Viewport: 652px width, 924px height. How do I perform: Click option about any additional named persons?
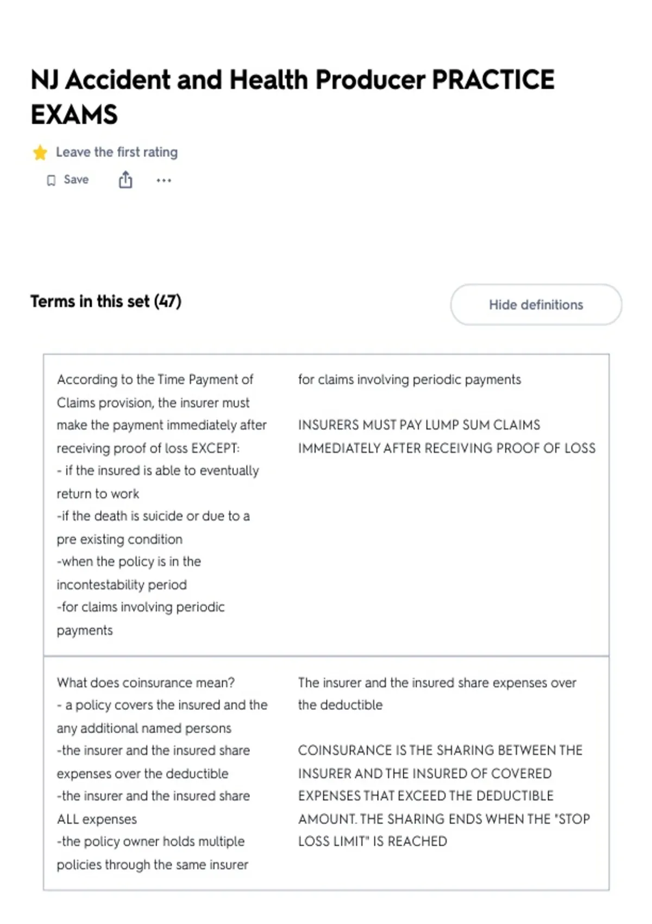tap(162, 716)
